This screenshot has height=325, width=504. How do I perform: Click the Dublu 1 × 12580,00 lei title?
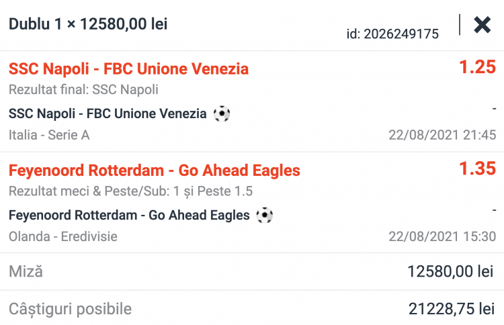(x=88, y=24)
